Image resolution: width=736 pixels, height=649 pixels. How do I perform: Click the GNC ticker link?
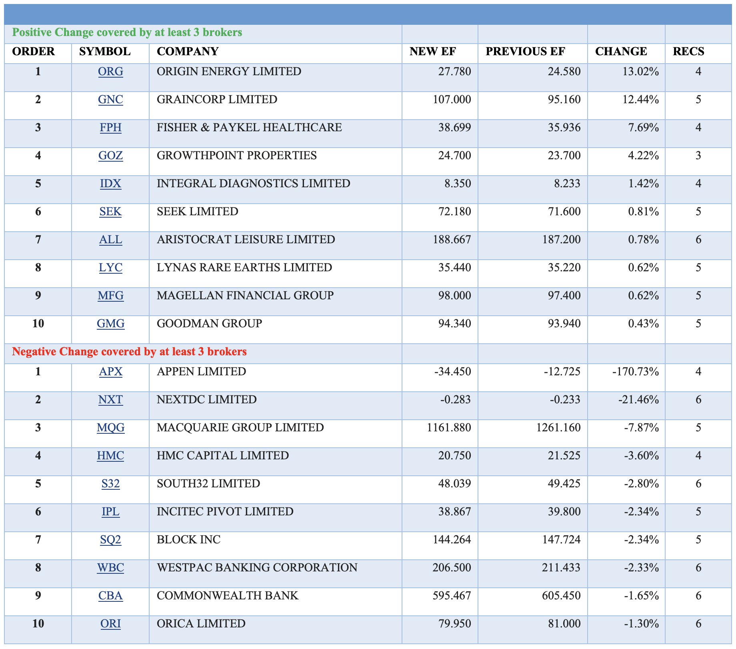[110, 100]
